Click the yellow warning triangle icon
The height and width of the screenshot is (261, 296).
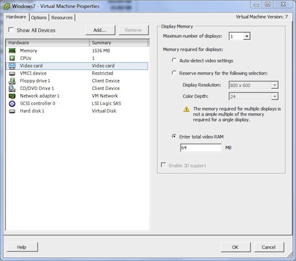coord(186,109)
